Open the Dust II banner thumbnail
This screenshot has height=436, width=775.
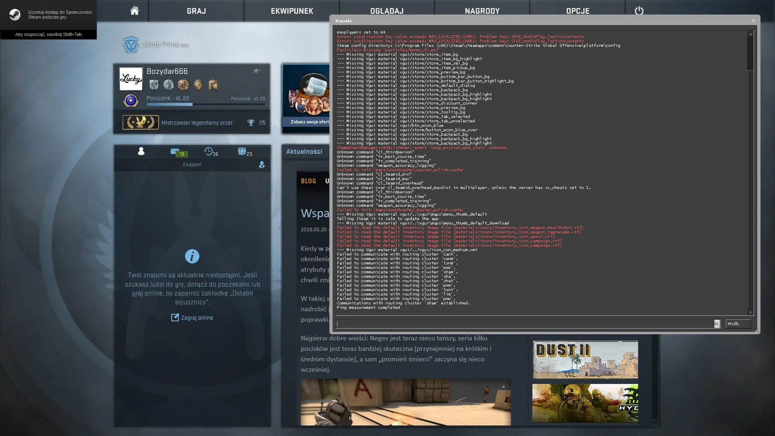(x=585, y=360)
